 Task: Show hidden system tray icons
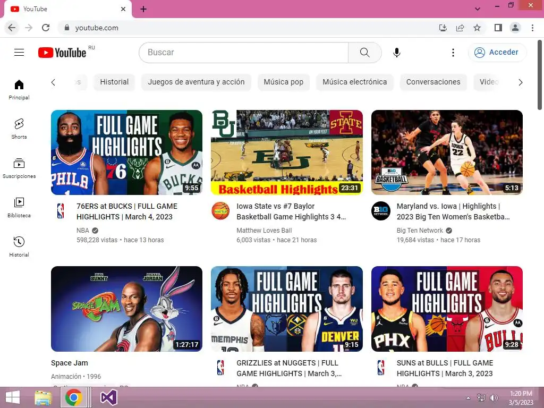pyautogui.click(x=469, y=398)
